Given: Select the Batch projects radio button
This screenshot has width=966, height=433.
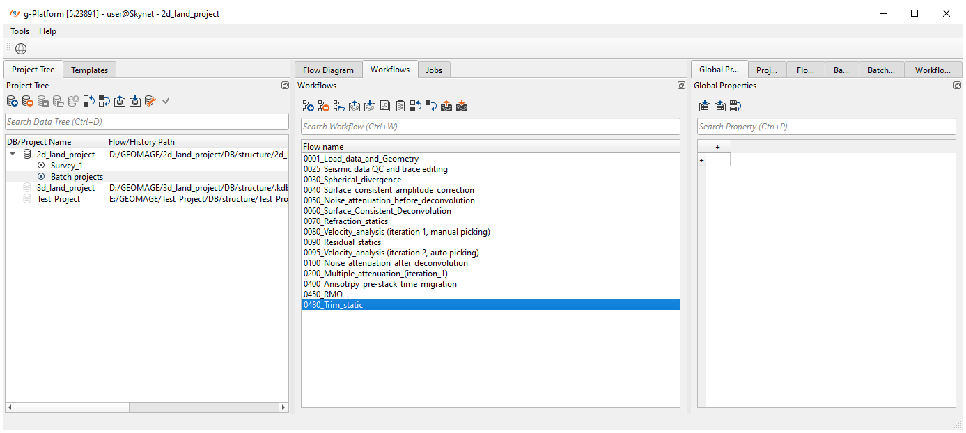Looking at the screenshot, I should [41, 177].
